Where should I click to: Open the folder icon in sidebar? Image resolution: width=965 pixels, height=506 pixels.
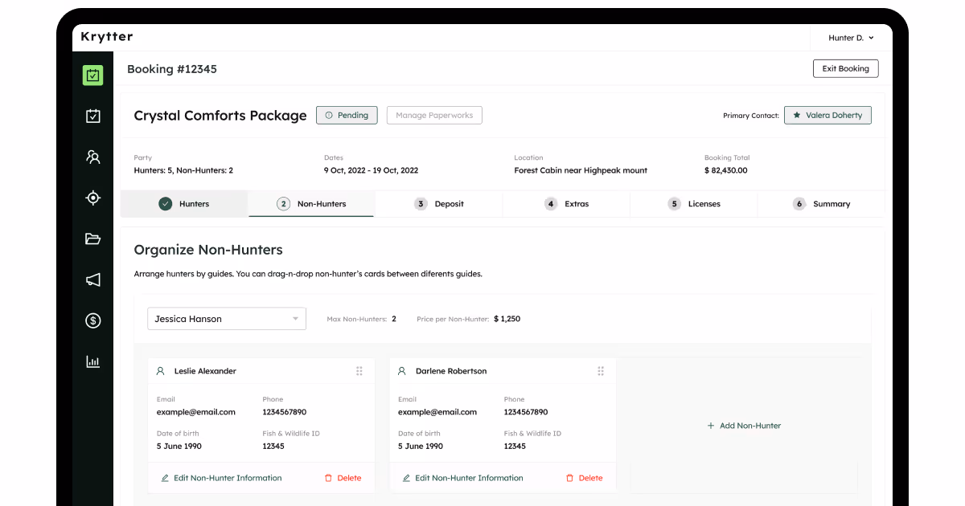click(92, 239)
